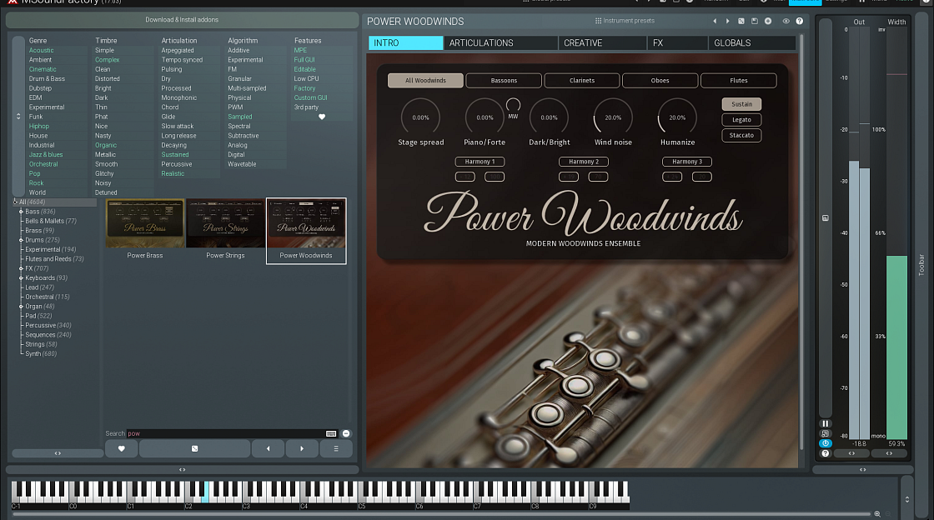Select Sustain articulation
Viewport: 934px width, 520px height.
point(741,104)
